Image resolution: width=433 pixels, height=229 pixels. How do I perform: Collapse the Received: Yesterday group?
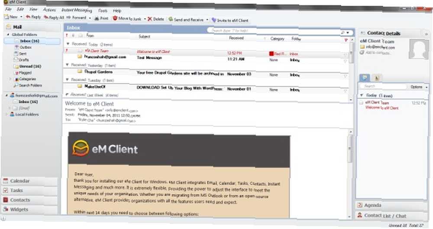click(x=67, y=65)
